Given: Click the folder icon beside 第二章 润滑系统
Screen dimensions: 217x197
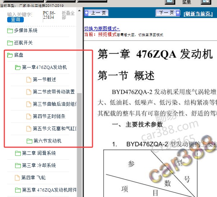Looking at the screenshot, I should coord(18,153).
